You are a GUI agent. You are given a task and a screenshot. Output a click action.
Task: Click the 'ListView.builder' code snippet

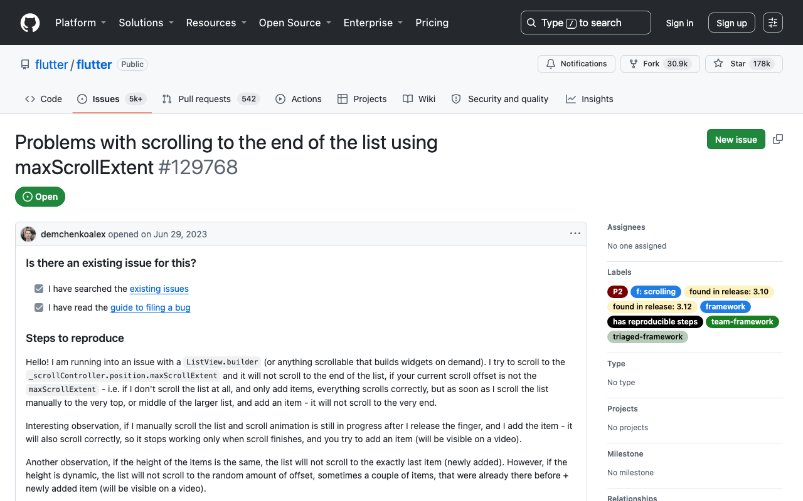[x=222, y=362]
